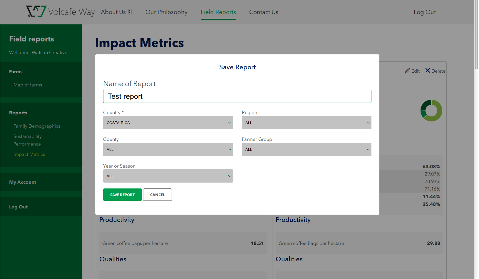
Task: Select Family Demographics report in sidebar
Action: point(37,126)
